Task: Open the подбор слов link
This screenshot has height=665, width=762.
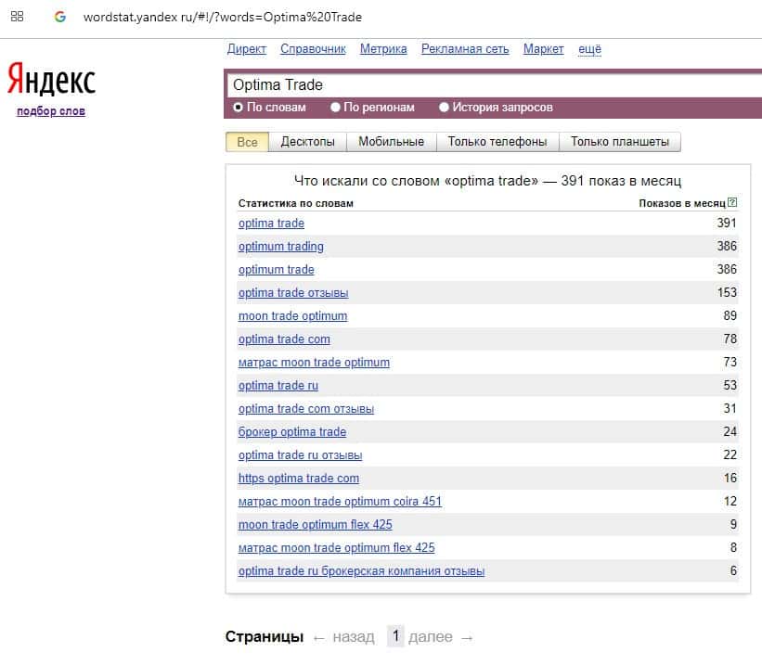Action: 51,111
